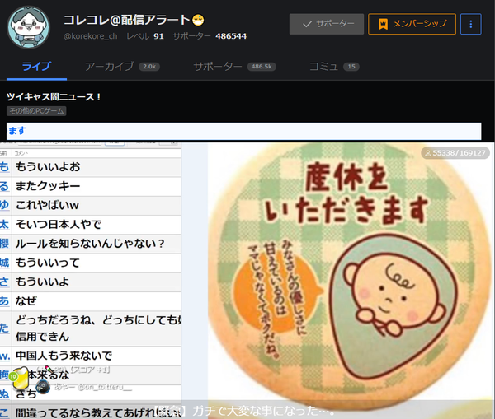
Task: Click comment そいつ日本人やで
Action: pos(59,225)
